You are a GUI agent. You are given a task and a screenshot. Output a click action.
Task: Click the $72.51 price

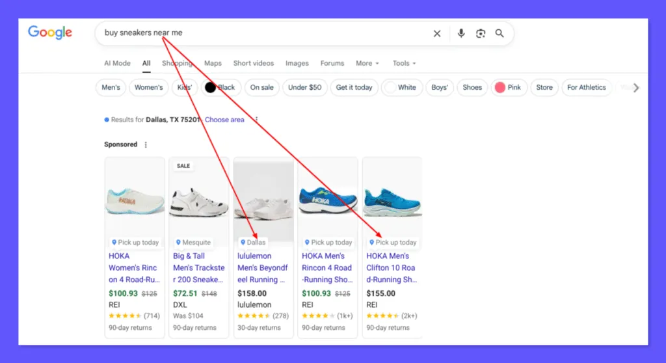185,293
